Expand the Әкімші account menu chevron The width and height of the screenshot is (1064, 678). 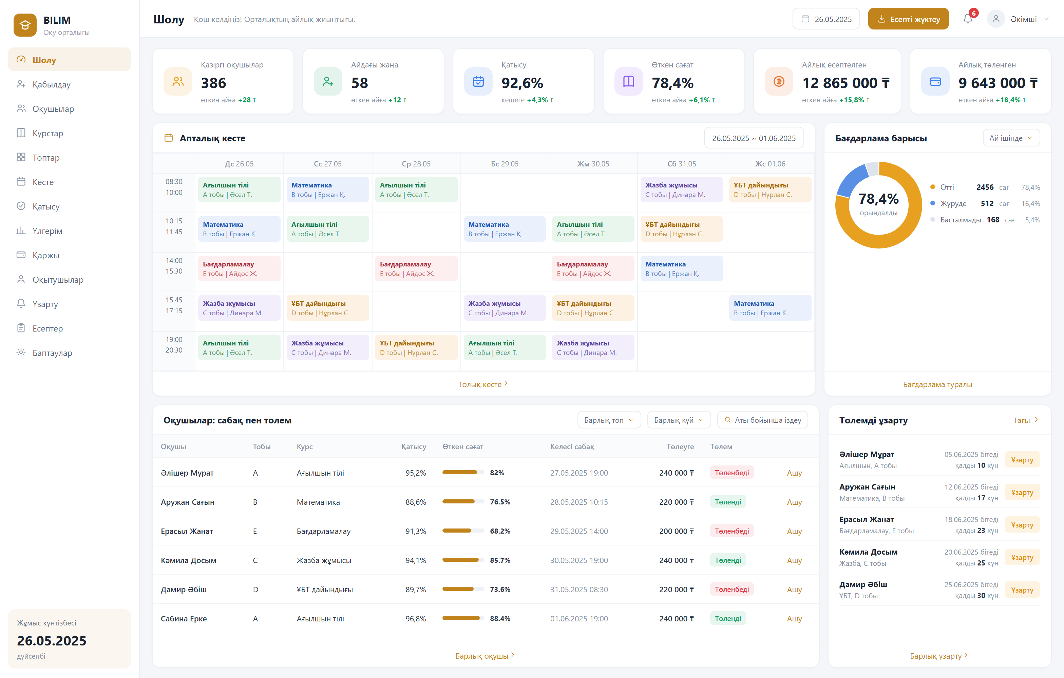pos(1046,19)
